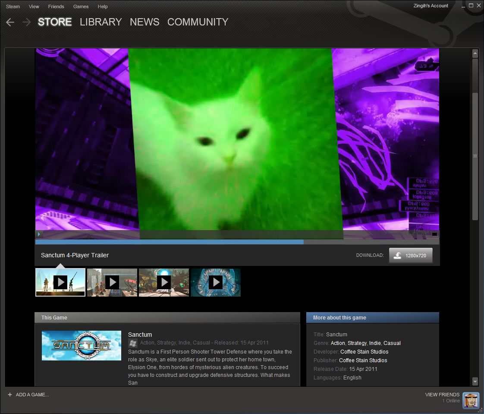This screenshot has height=414, width=484.
Task: Click the forward navigation arrow
Action: pyautogui.click(x=27, y=22)
